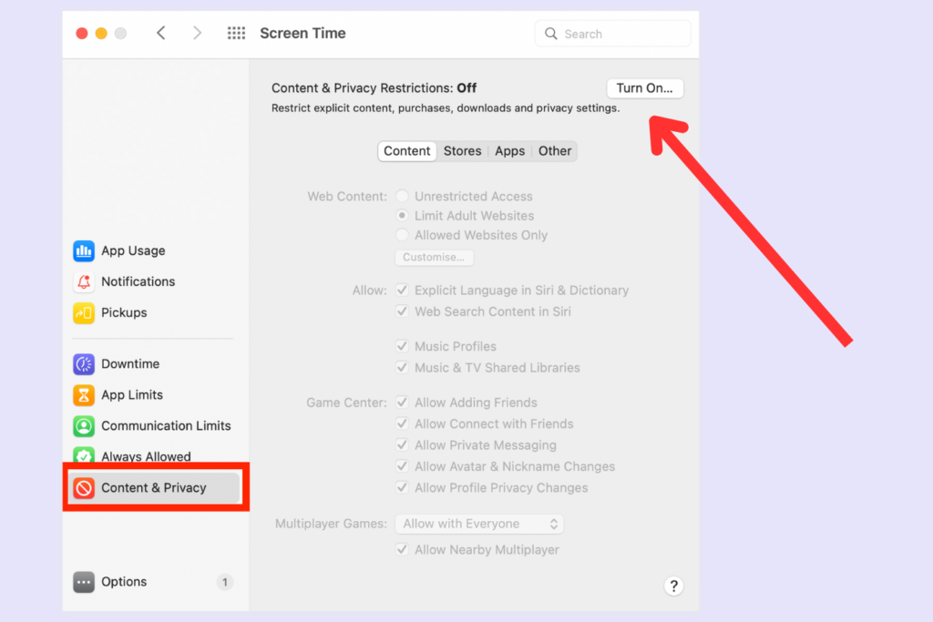
Task: Toggle Allow Nearby Multiplayer checkbox
Action: (x=402, y=550)
